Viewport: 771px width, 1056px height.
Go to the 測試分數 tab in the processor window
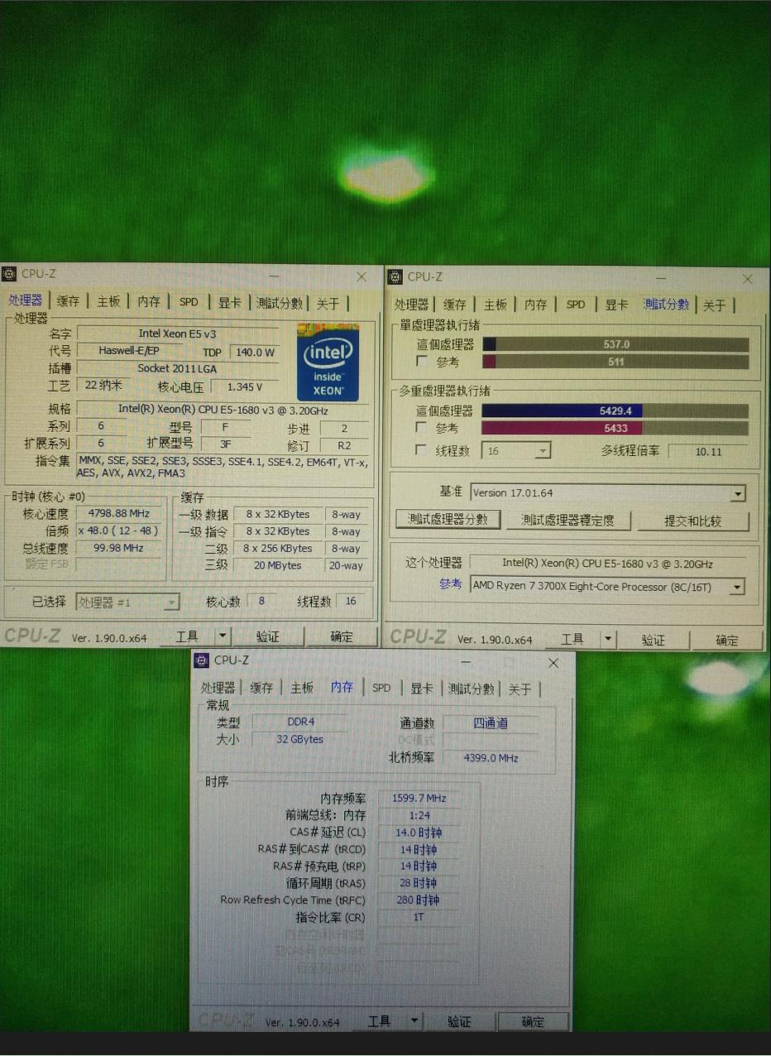[280, 303]
